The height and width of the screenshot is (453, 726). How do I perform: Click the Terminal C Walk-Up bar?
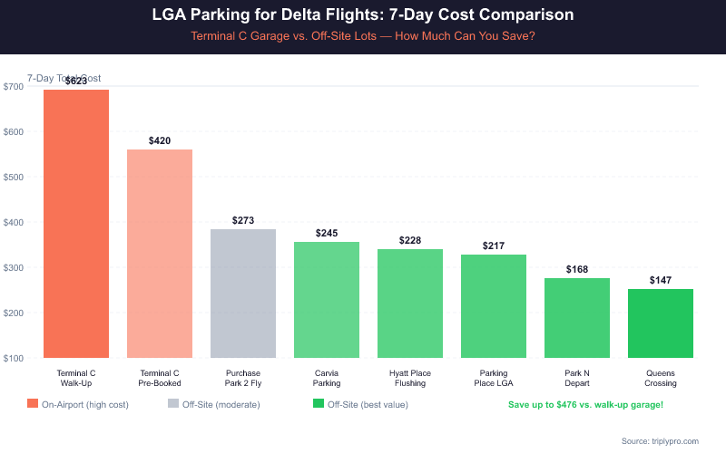point(76,224)
